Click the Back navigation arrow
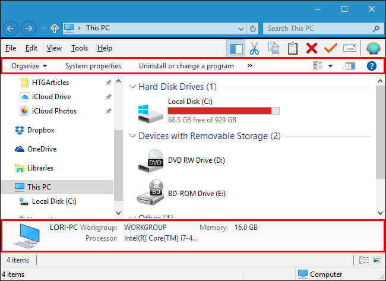The height and width of the screenshot is (281, 386). [11, 29]
